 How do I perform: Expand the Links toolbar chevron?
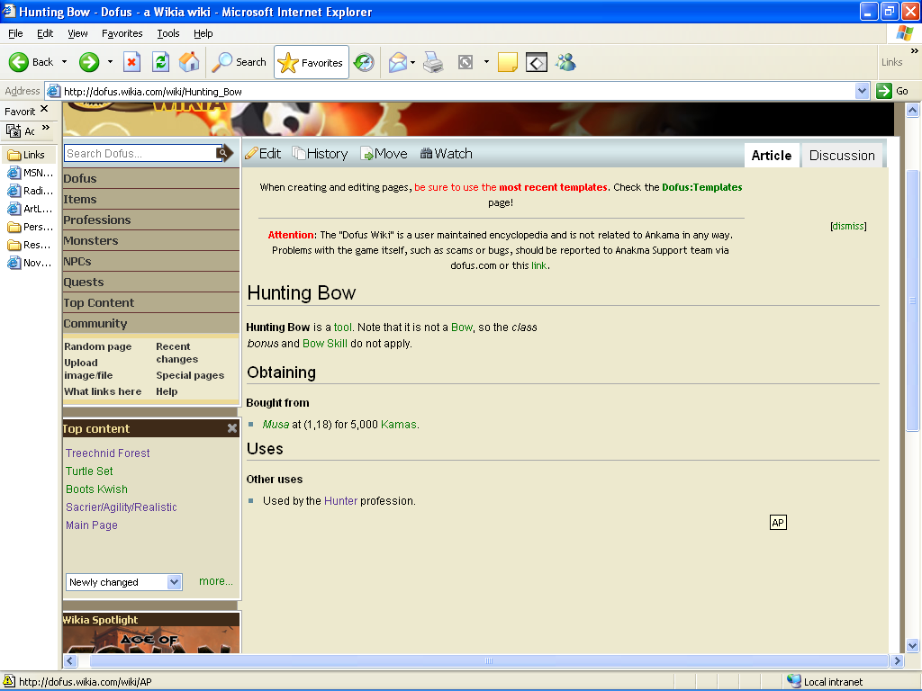point(915,51)
